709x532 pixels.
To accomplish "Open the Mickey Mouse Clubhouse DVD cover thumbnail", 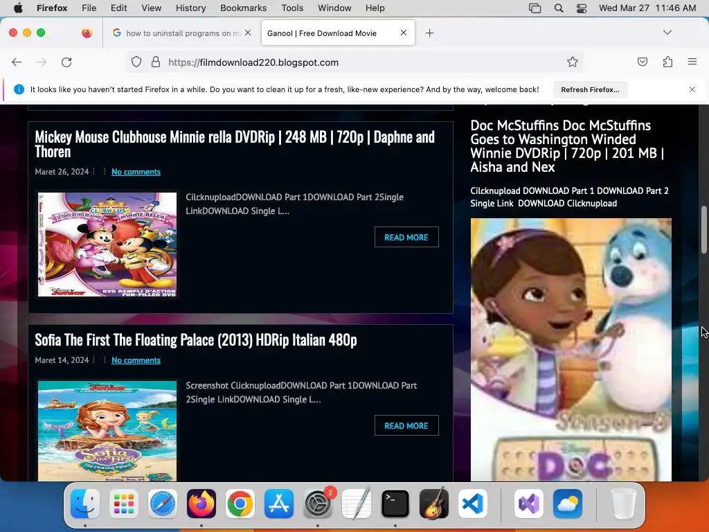I will (x=107, y=245).
